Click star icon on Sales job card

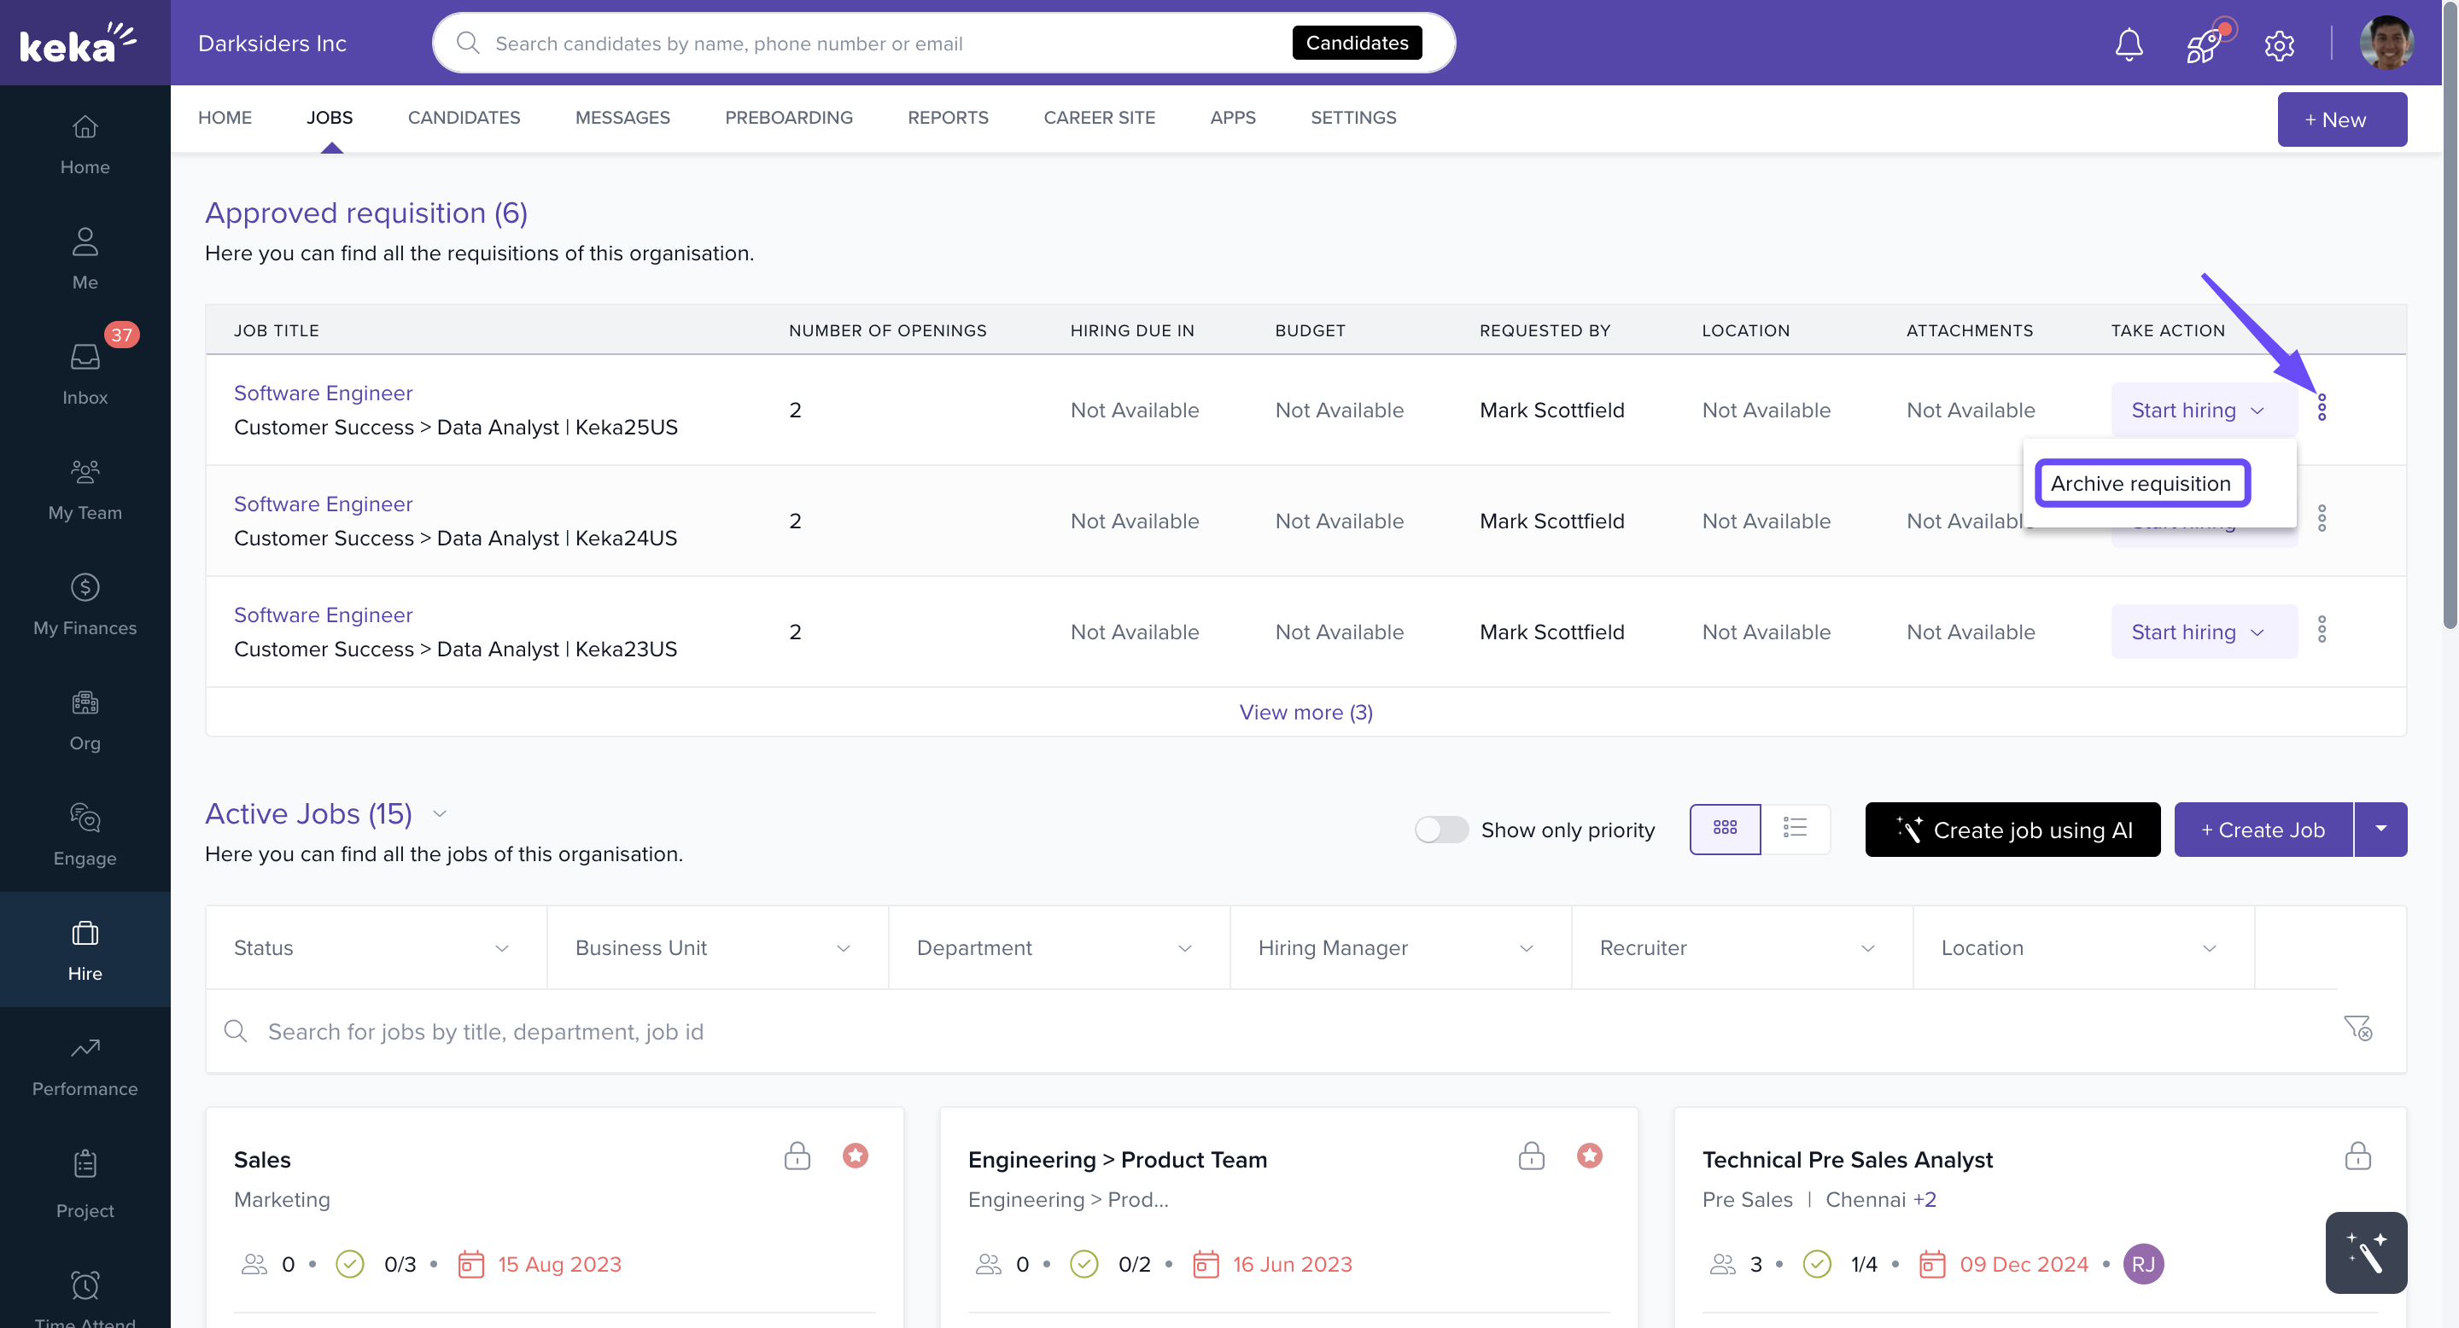(856, 1156)
